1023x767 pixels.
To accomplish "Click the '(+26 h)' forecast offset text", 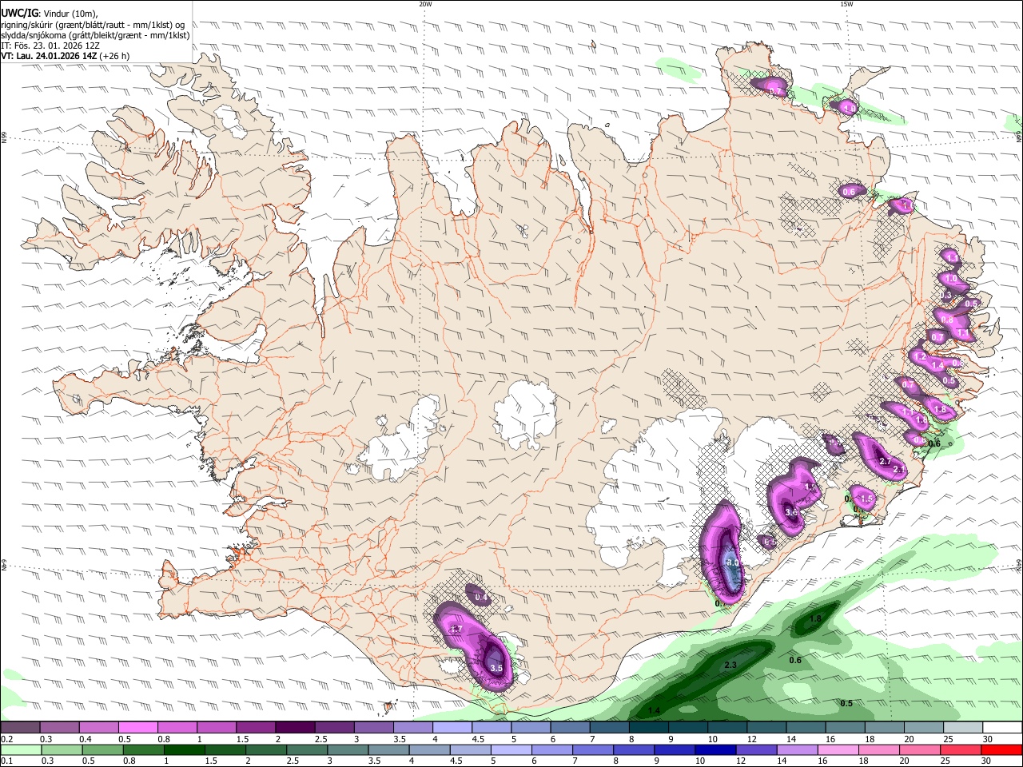I will (114, 57).
